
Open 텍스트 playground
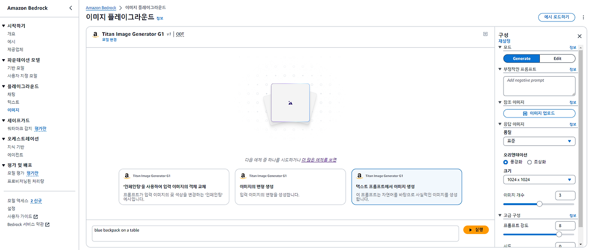(13, 102)
